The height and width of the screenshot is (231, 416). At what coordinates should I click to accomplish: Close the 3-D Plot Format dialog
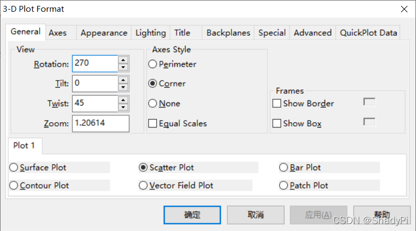pos(403,9)
